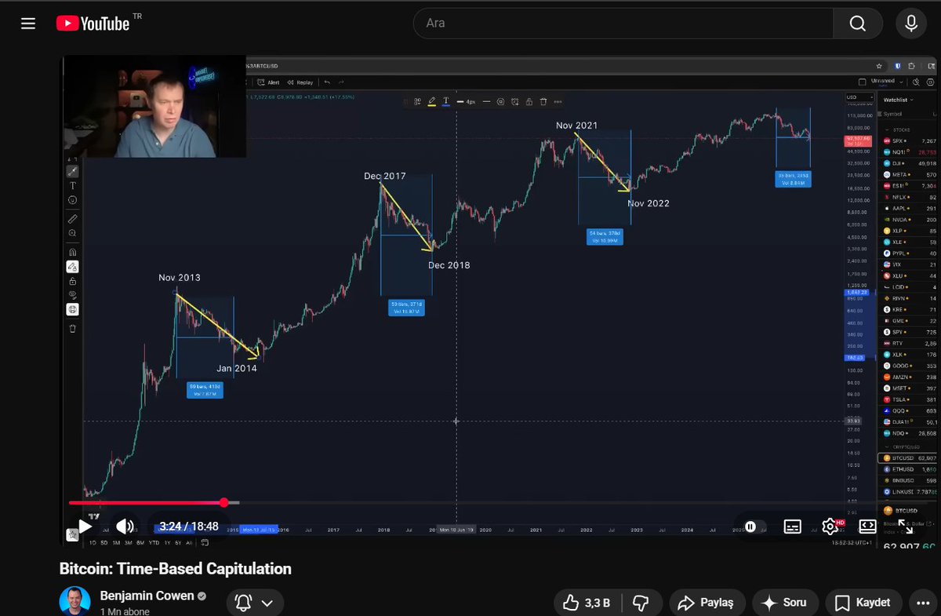The image size is (941, 616).
Task: Open the Benjamin Cowen channel link
Action: click(147, 596)
